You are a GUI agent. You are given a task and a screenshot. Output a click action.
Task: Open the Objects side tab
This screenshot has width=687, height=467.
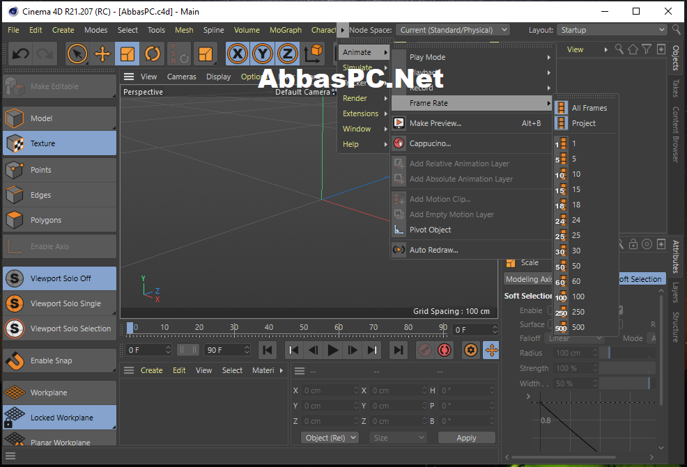[x=676, y=58]
